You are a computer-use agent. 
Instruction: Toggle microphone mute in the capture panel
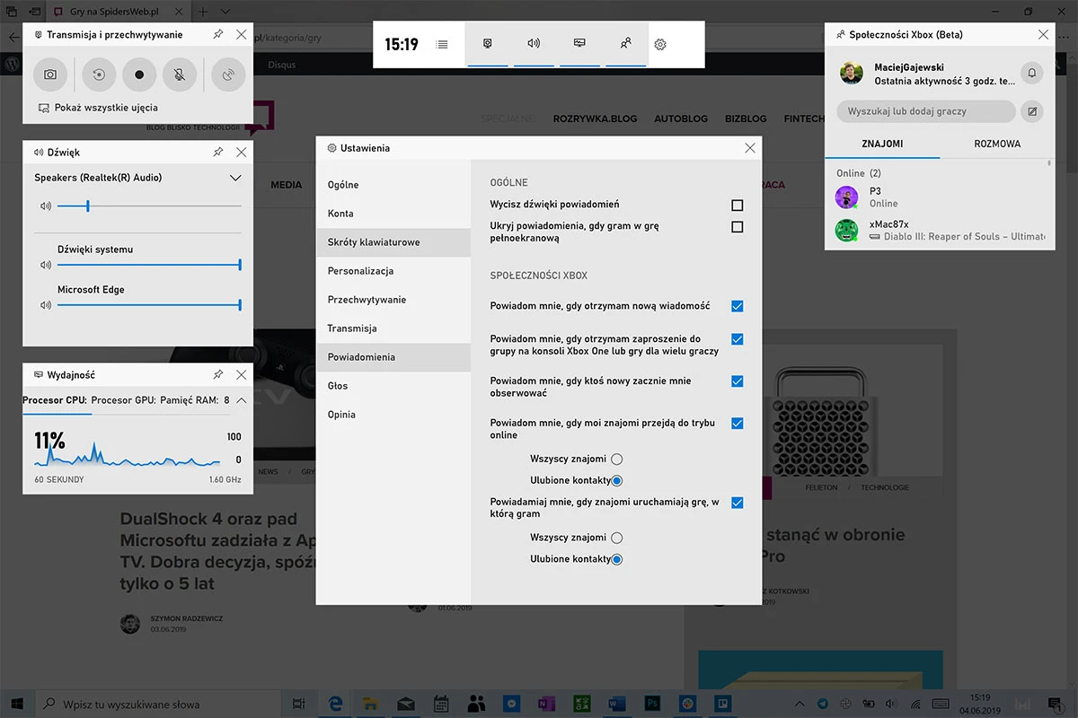point(180,74)
